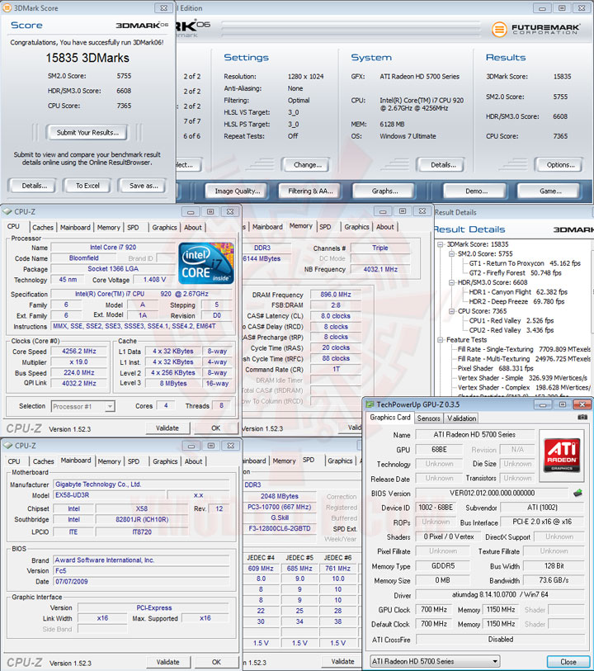
Task: Click the GPU-Z Close button
Action: [568, 662]
